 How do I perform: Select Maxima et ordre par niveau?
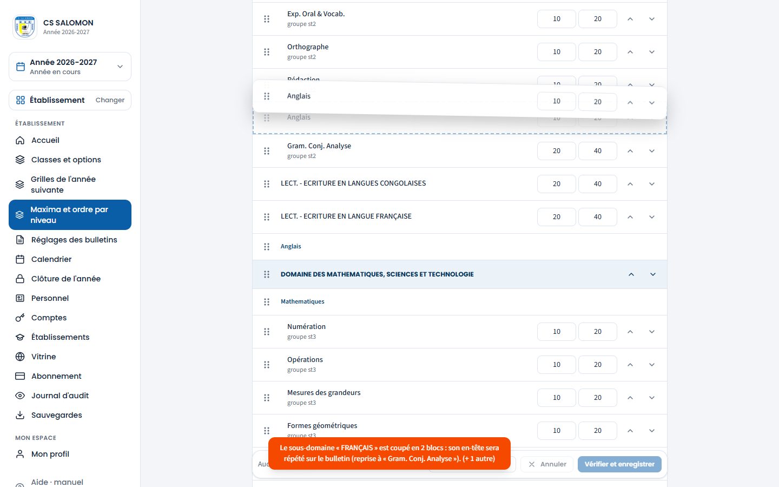pyautogui.click(x=70, y=215)
